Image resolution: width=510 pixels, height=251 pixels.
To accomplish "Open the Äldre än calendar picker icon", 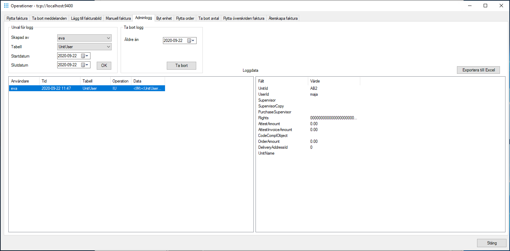I will [x=189, y=40].
